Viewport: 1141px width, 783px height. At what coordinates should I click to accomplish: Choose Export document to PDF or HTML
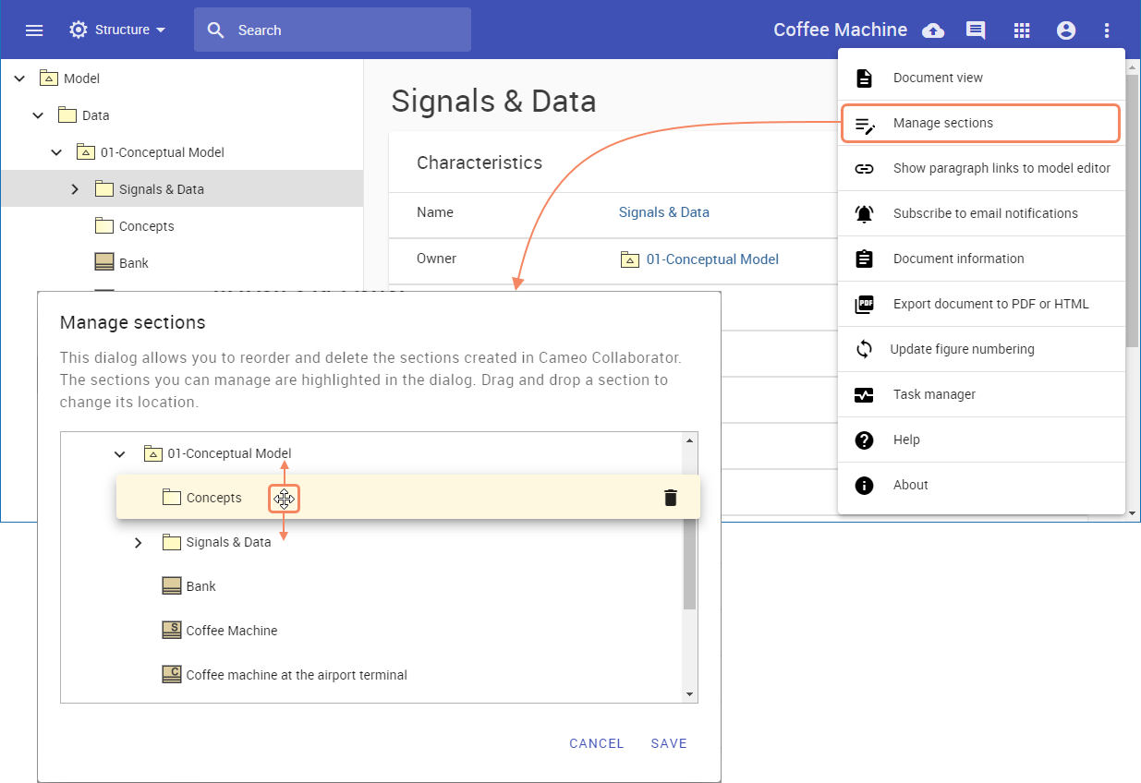coord(989,304)
